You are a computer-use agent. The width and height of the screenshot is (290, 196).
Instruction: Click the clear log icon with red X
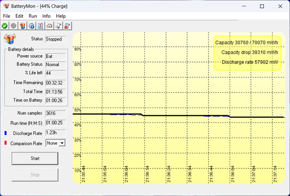(67, 26)
